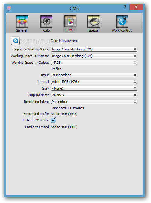The image size is (151, 203).
Task: Uncheck the Embed ICC Profile checkbox
Action: (x=53, y=120)
